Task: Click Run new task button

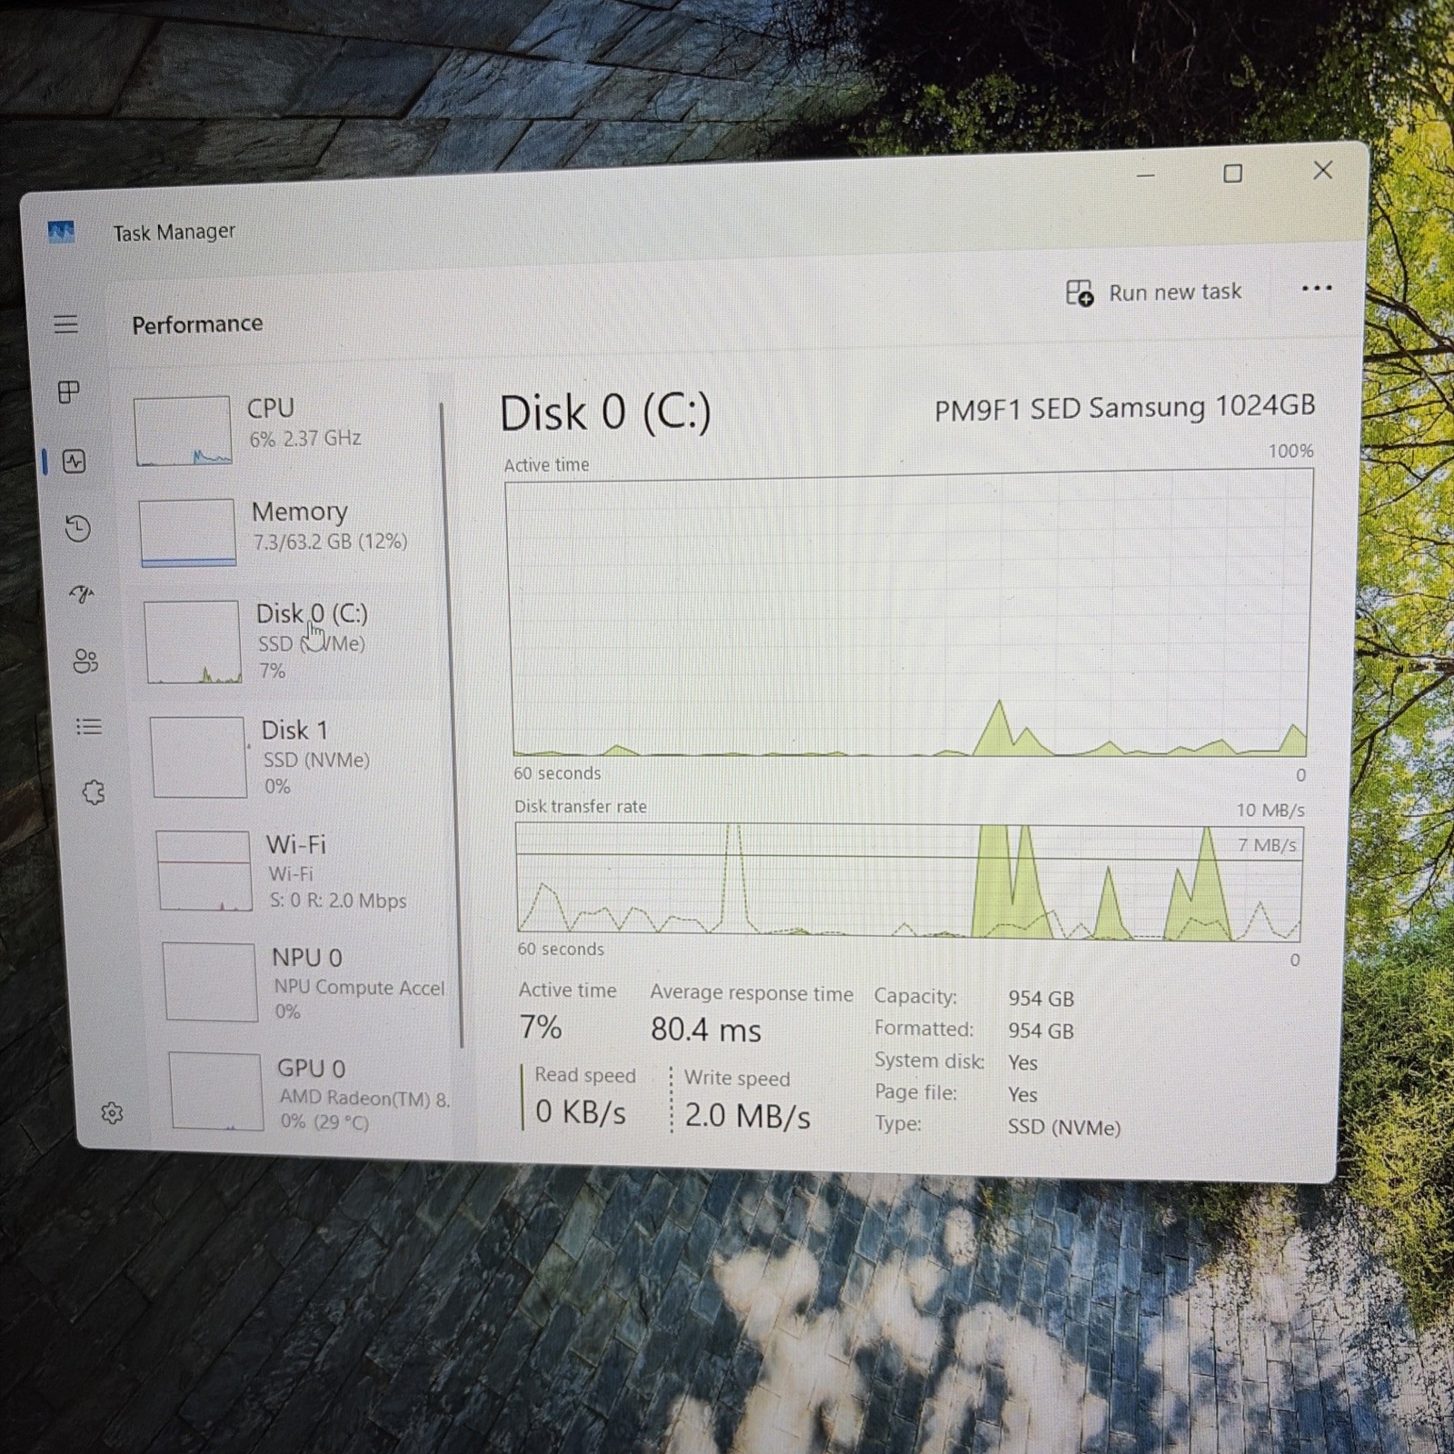Action: point(1153,293)
